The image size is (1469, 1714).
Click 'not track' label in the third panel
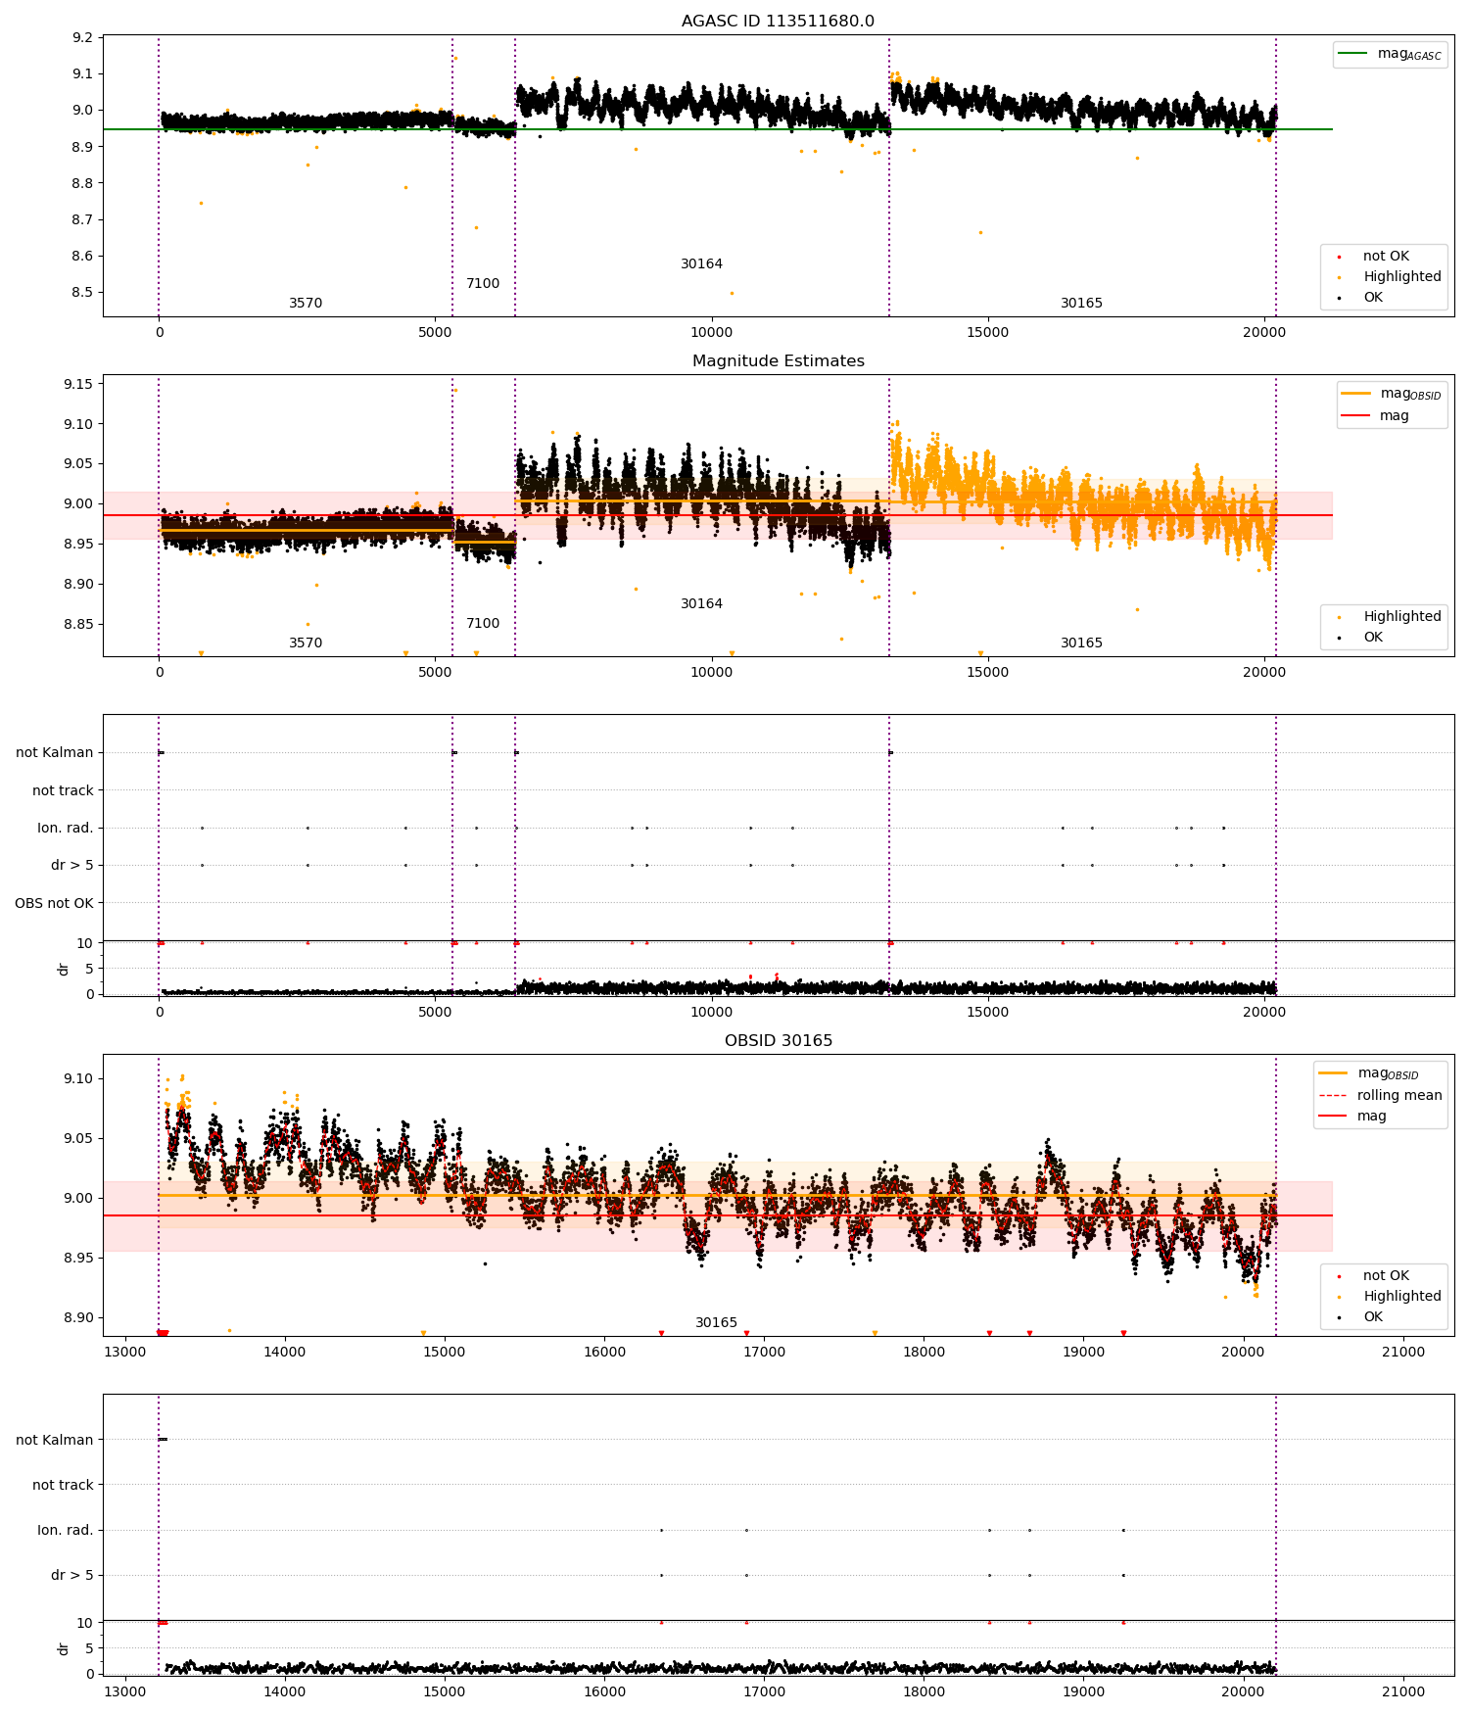(x=63, y=790)
